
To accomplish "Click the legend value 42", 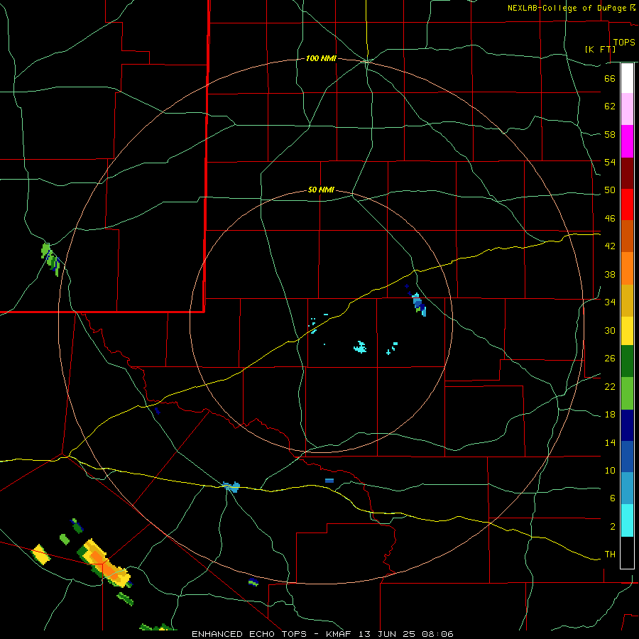I will (x=610, y=246).
